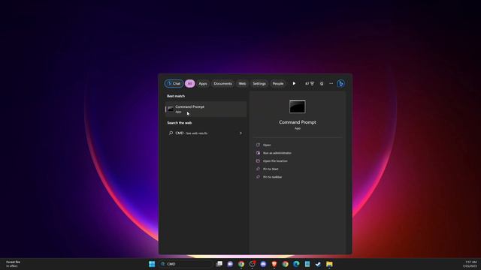Open Microsoft Rewards points indicator showing 87
This screenshot has width=481, height=270.
click(x=310, y=83)
